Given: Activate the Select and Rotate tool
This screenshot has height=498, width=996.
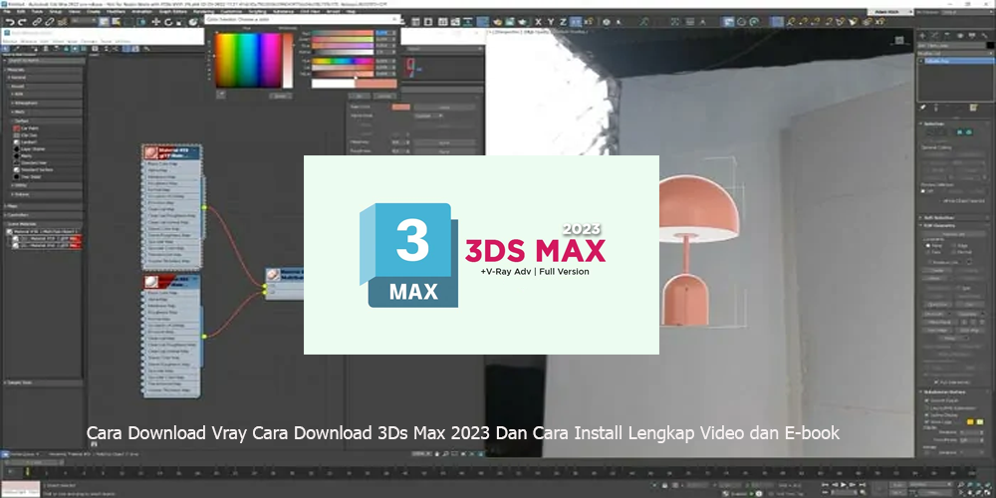Looking at the screenshot, I should click(x=168, y=22).
